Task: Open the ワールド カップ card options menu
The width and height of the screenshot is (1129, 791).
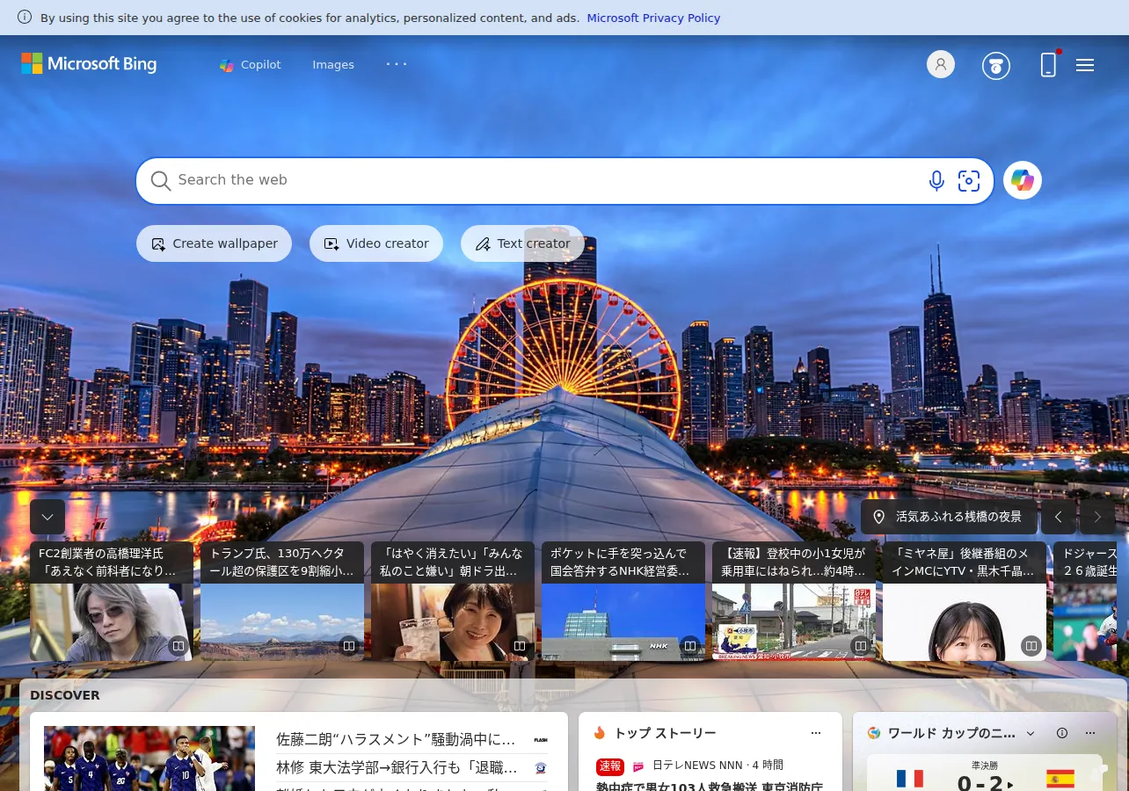Action: tap(1090, 733)
